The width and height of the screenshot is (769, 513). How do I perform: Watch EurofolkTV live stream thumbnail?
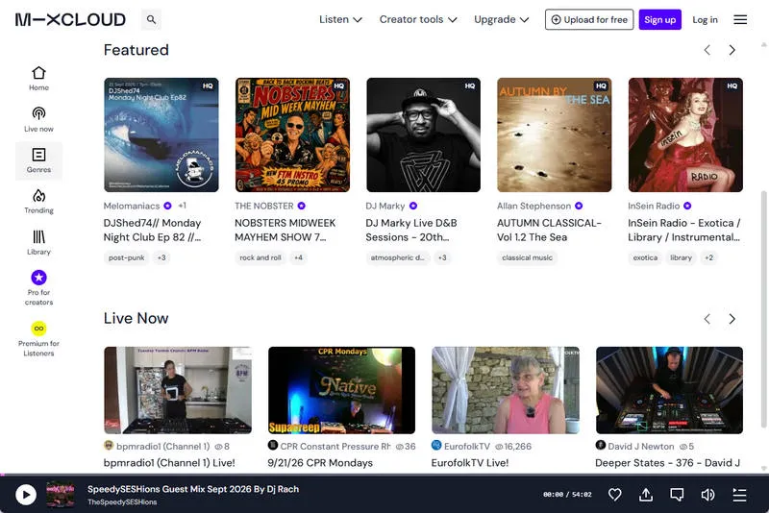pyautogui.click(x=506, y=390)
